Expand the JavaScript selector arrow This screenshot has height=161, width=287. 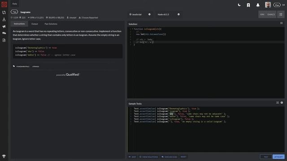click(x=149, y=14)
